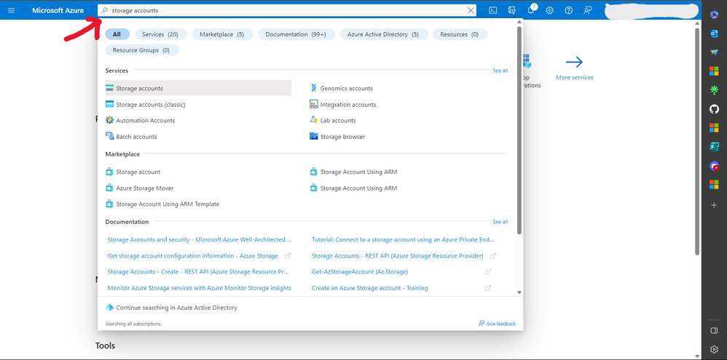
Task: Open the notifications bell
Action: click(531, 10)
